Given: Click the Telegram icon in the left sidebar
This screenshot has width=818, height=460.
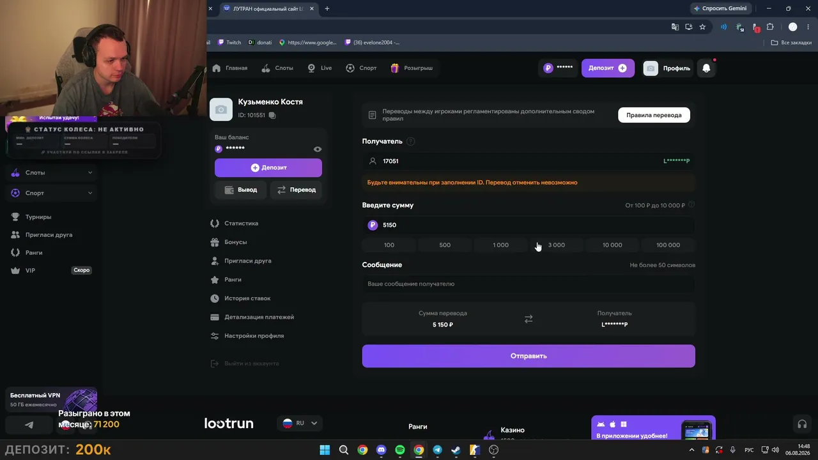Looking at the screenshot, I should (29, 425).
